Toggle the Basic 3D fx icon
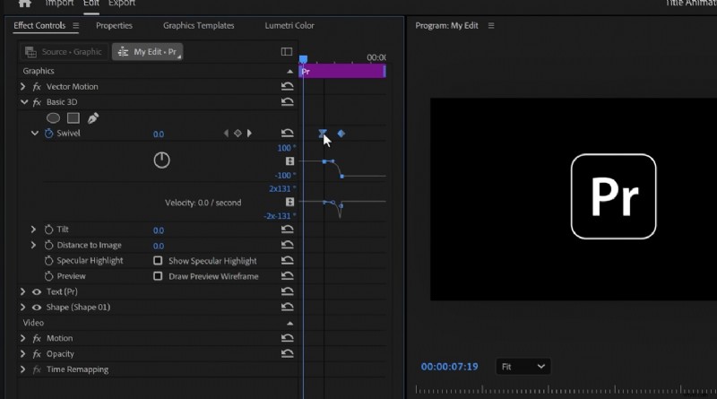This screenshot has width=717, height=399. pos(37,102)
